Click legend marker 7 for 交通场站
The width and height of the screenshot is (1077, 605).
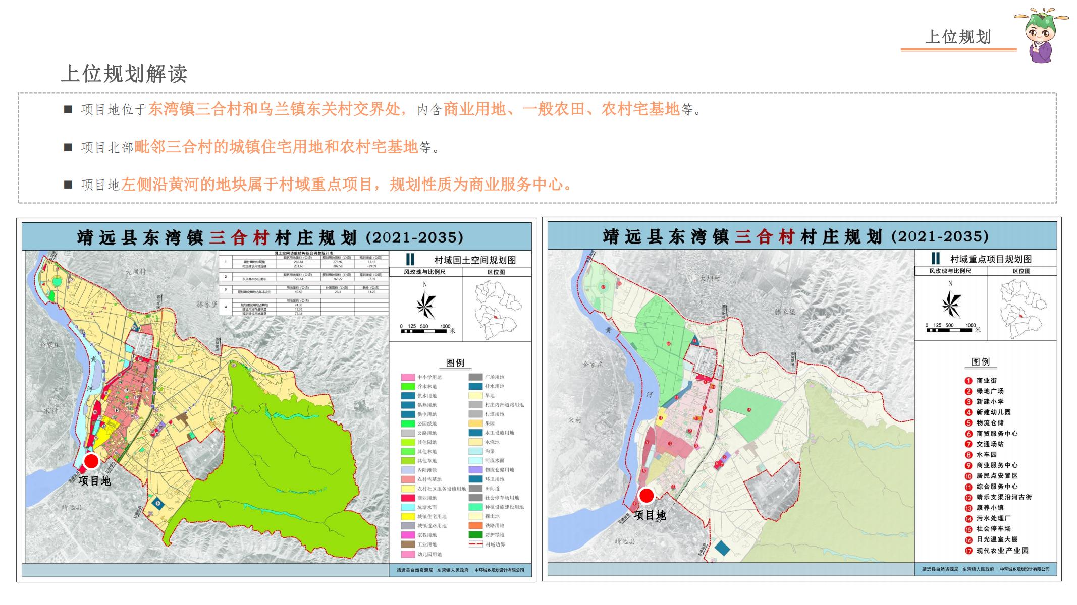pos(968,444)
